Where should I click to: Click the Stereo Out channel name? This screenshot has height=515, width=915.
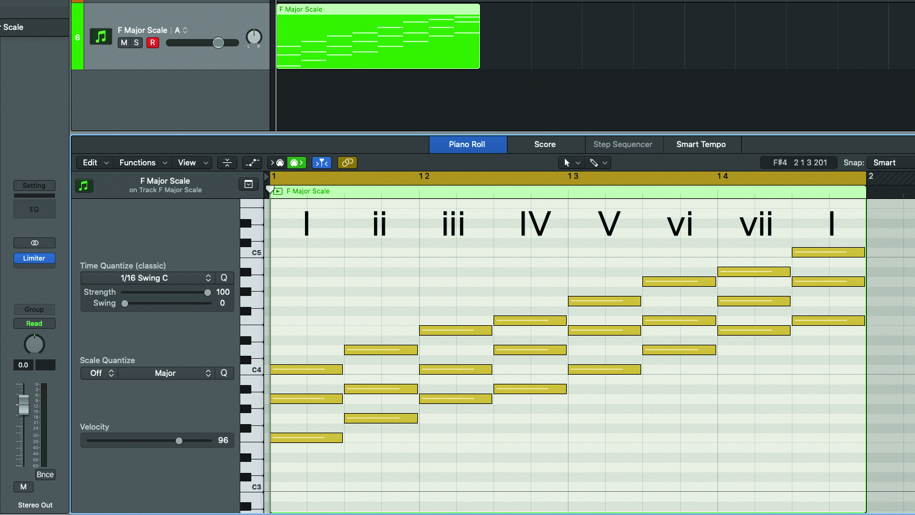(x=35, y=505)
